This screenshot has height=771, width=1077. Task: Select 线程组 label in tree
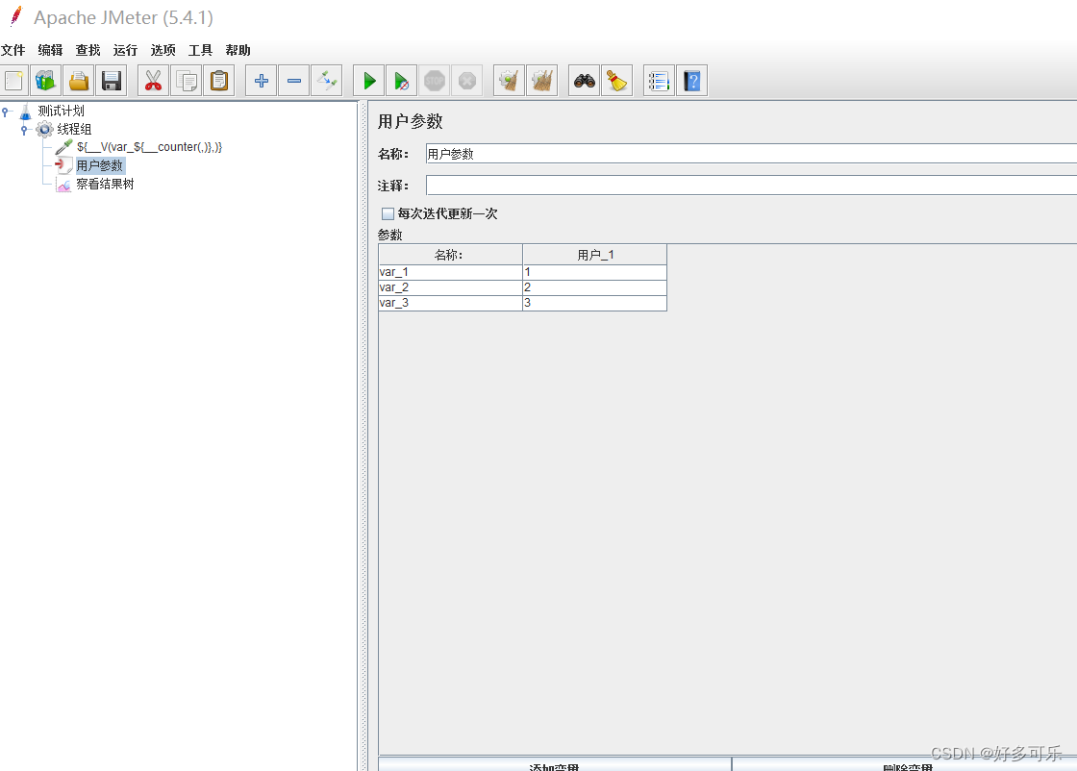point(74,129)
